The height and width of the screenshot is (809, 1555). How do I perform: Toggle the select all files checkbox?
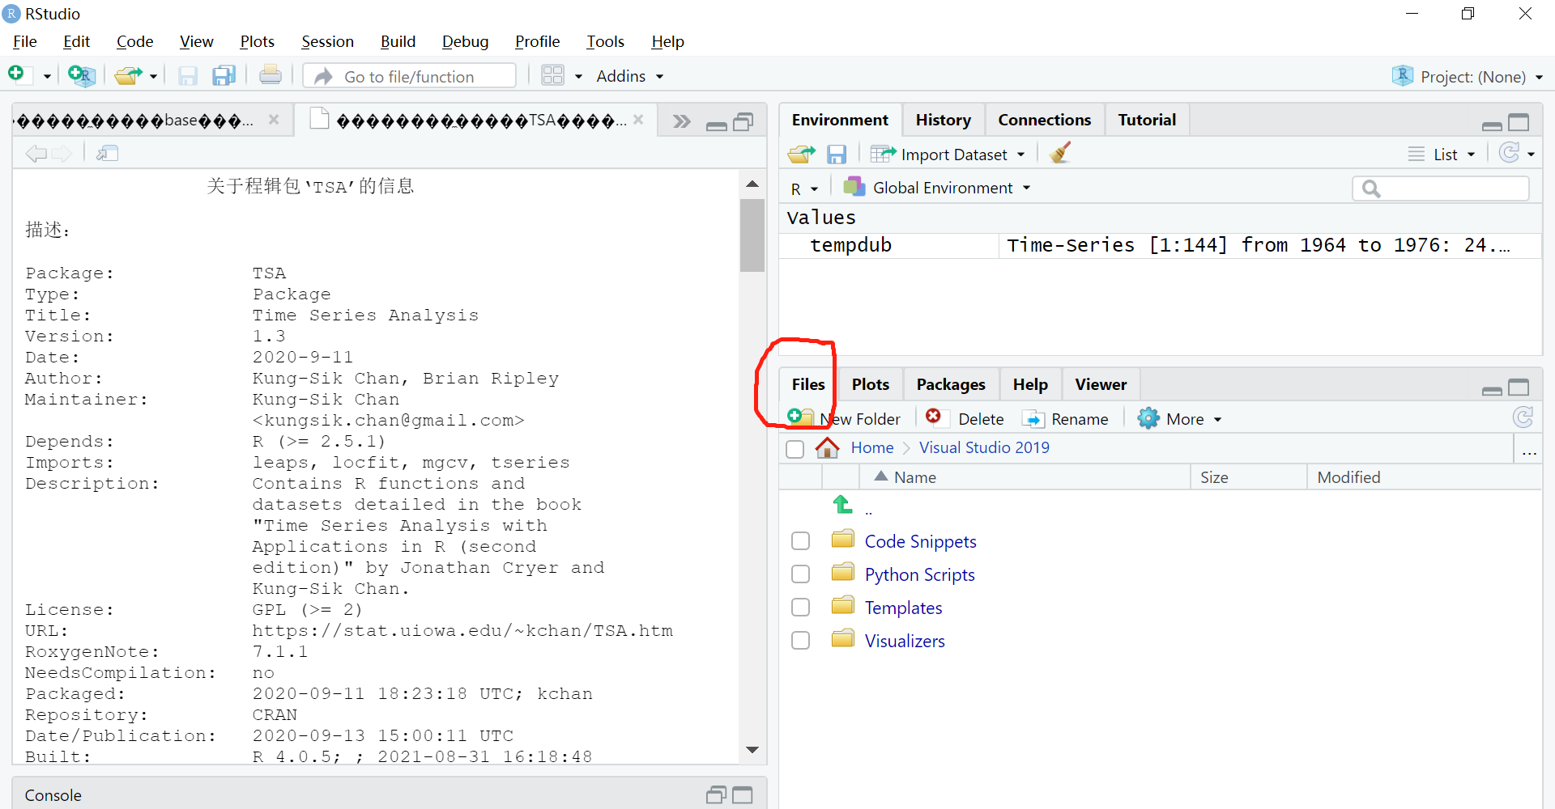pos(795,449)
